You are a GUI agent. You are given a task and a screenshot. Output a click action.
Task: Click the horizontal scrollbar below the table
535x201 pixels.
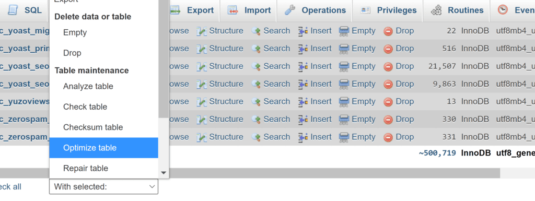coord(335,173)
